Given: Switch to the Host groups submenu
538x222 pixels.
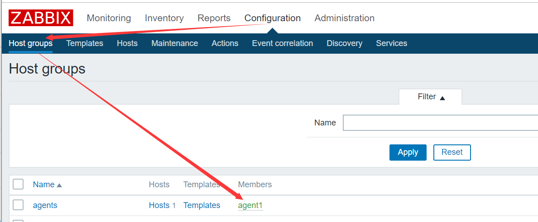Looking at the screenshot, I should [30, 43].
